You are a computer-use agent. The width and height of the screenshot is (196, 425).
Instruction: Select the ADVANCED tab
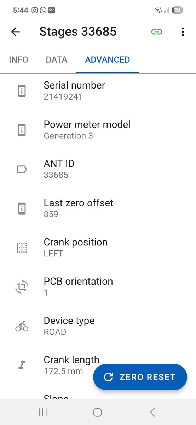(x=108, y=60)
